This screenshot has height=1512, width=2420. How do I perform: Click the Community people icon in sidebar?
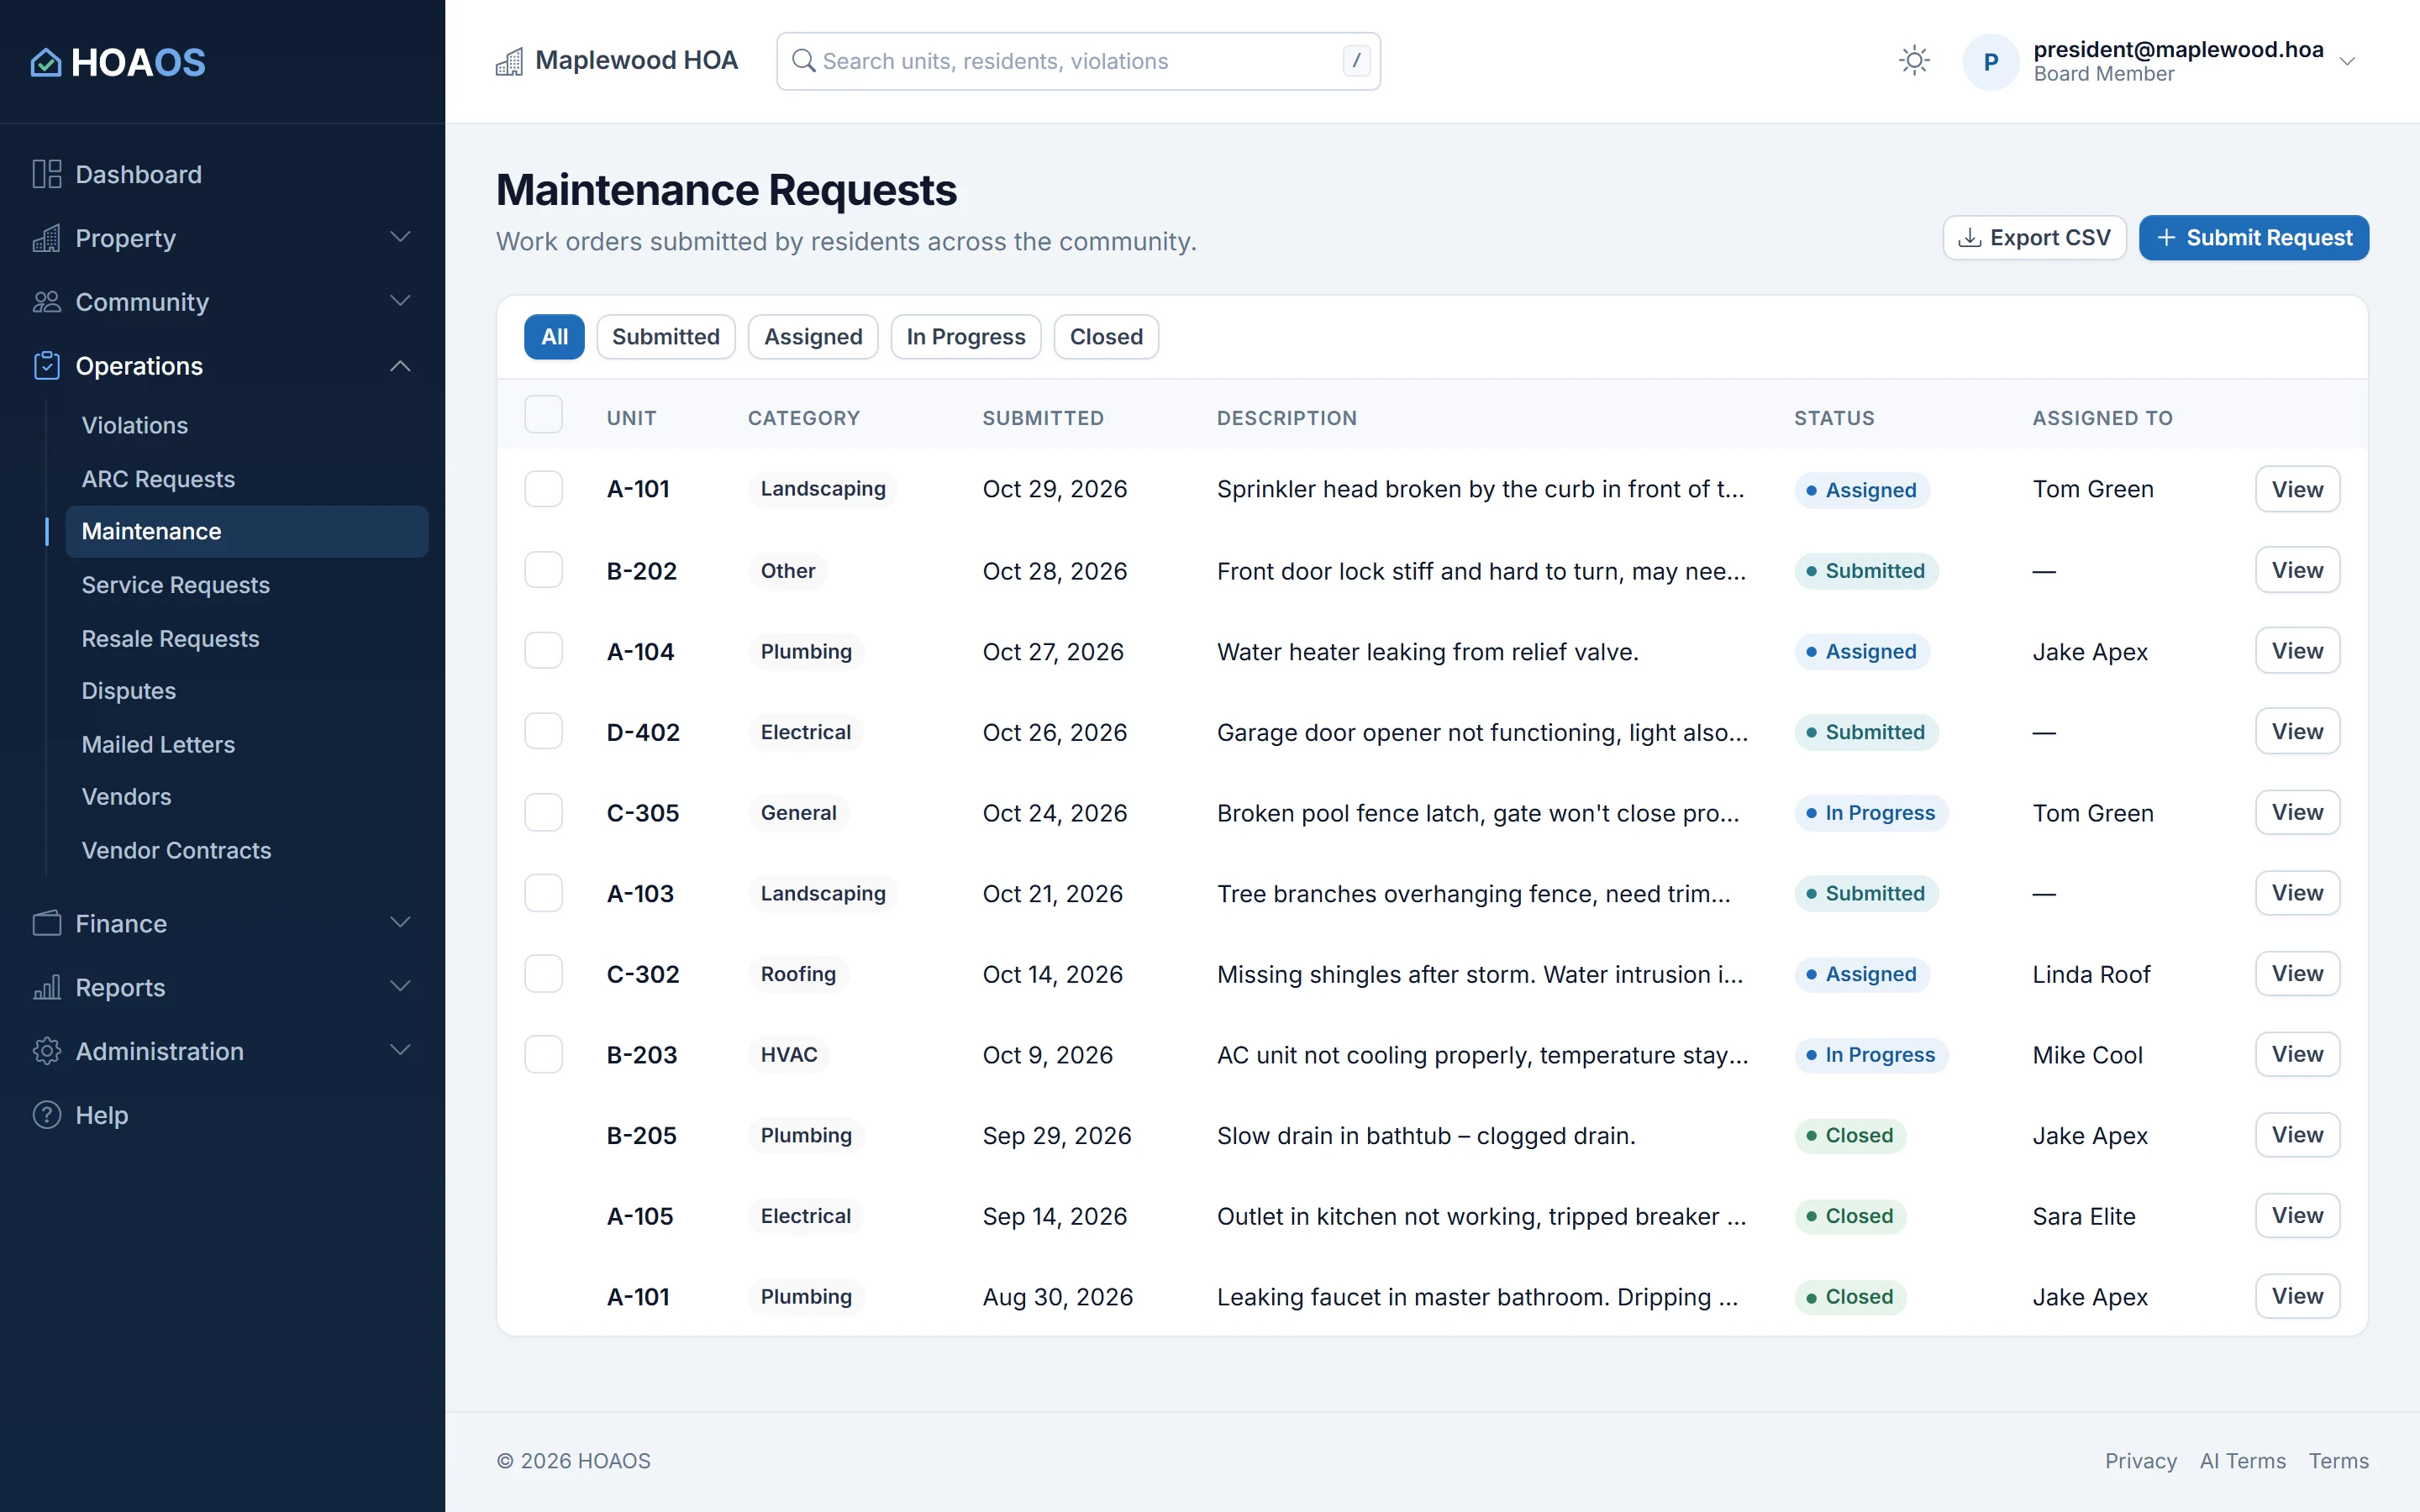click(x=47, y=302)
